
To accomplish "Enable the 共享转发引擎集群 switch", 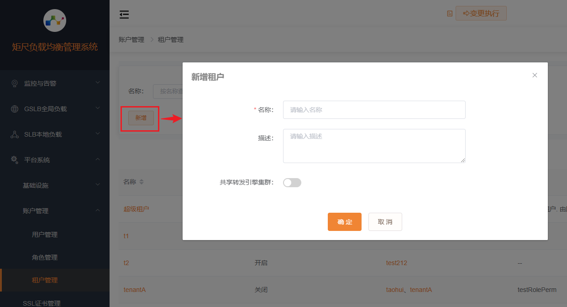I will (x=292, y=182).
